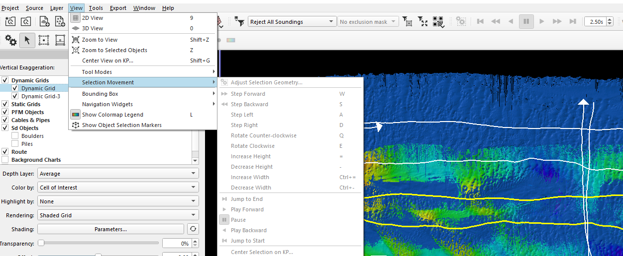Click the QR-style pattern icon in toolbar
Viewport: 623px width, 256px height.
[438, 22]
